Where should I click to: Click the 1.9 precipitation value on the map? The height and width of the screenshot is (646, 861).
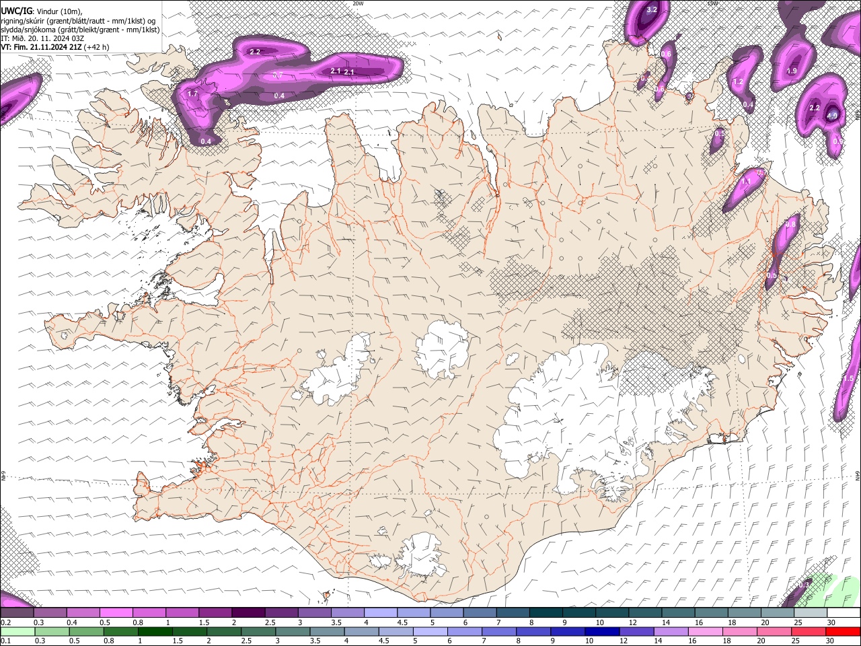[792, 71]
